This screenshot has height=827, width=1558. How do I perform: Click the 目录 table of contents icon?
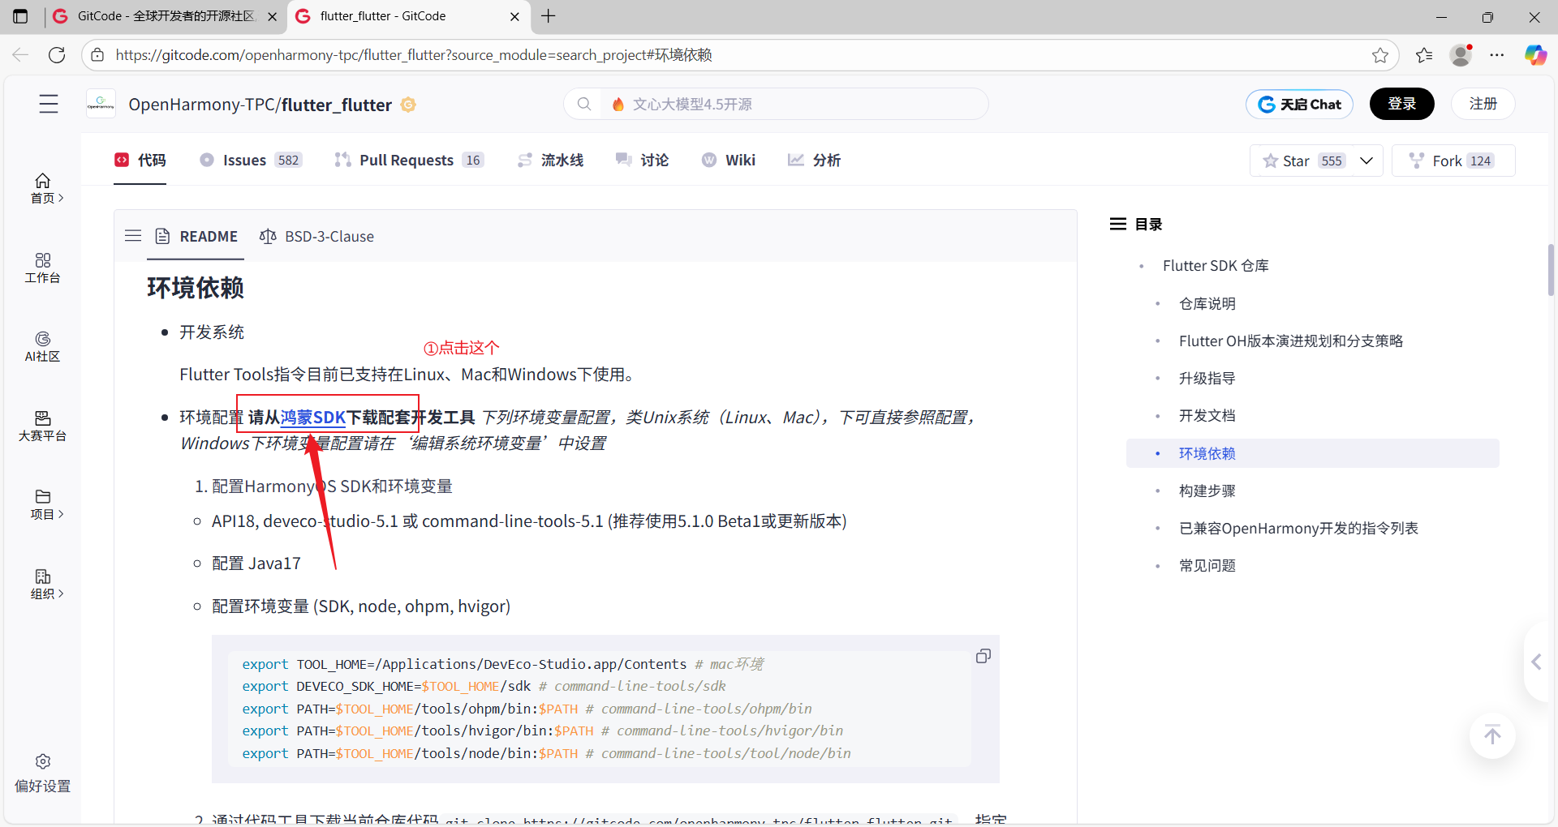1118,224
